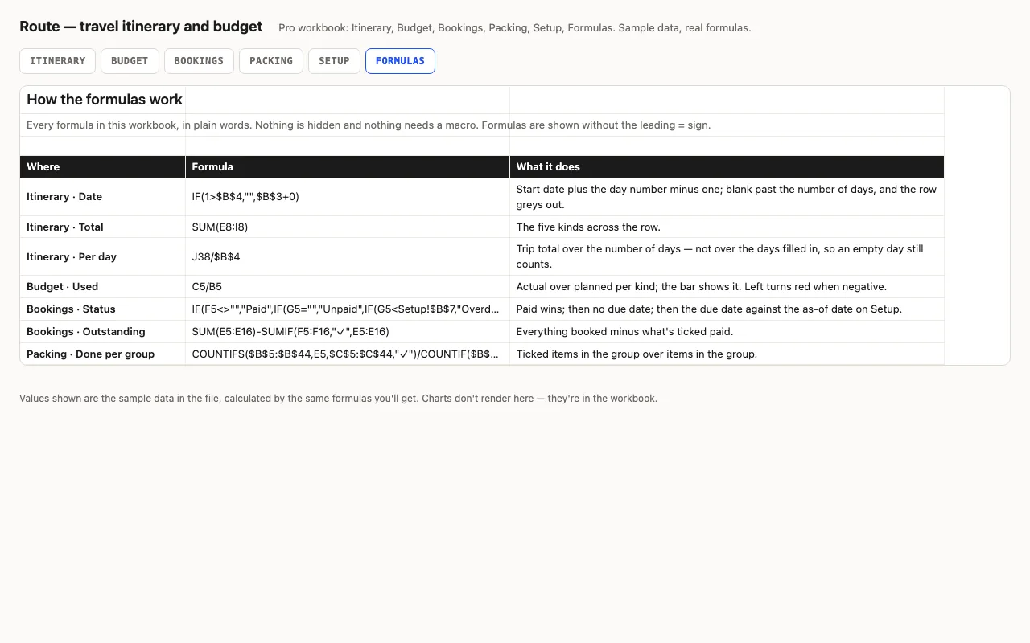
Task: Select the 'Budget · Used' row label
Action: (103, 286)
